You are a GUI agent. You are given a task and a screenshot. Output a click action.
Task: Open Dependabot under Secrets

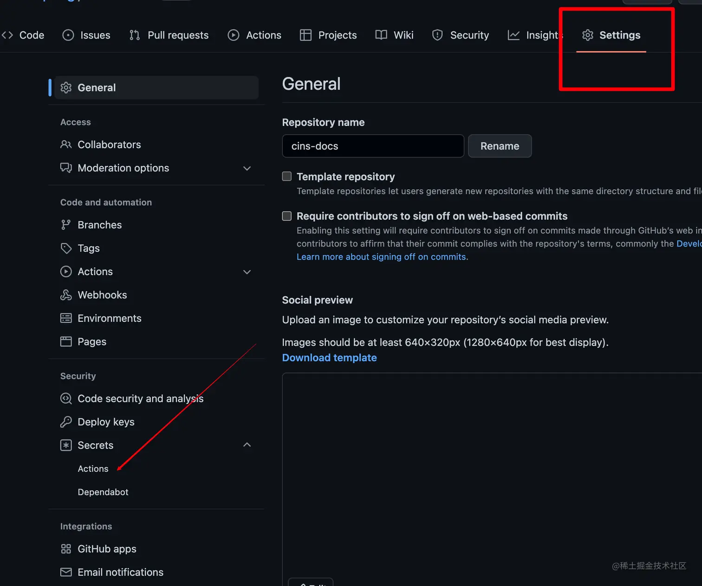click(x=103, y=492)
